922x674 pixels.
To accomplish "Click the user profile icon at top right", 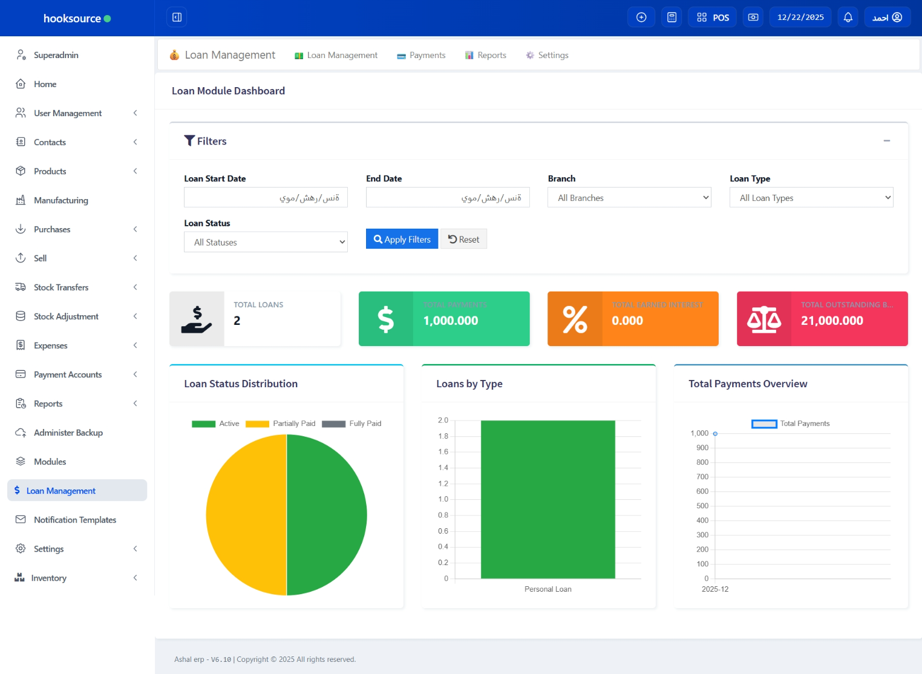I will click(897, 18).
